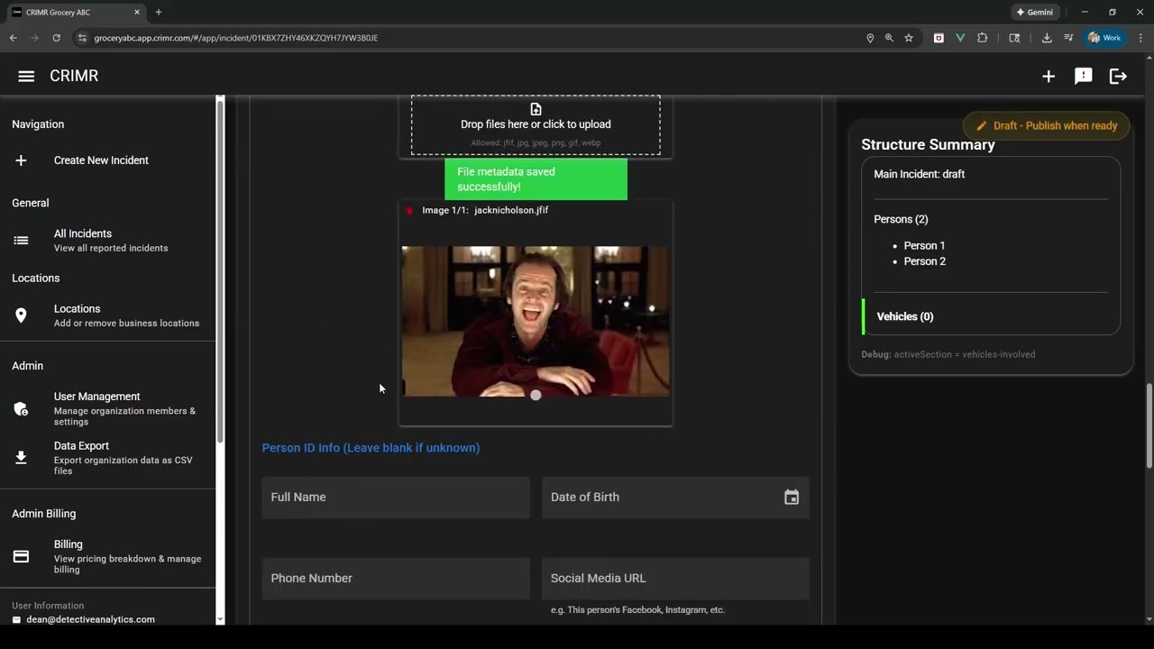
Task: Jump to Persons (2) section
Action: (x=901, y=219)
